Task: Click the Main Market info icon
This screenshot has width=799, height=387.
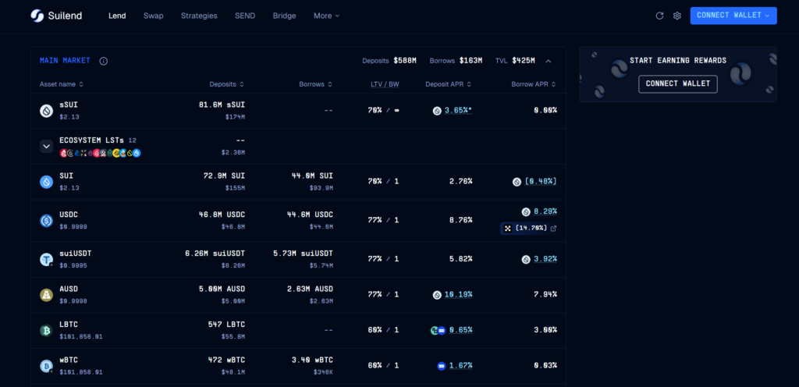Action: click(x=104, y=61)
